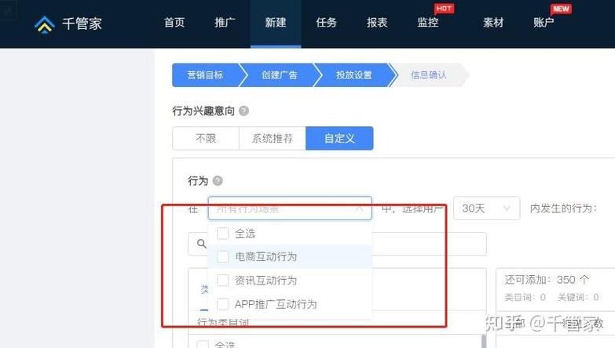Open the 任务 navigation item
The width and height of the screenshot is (615, 348).
326,22
